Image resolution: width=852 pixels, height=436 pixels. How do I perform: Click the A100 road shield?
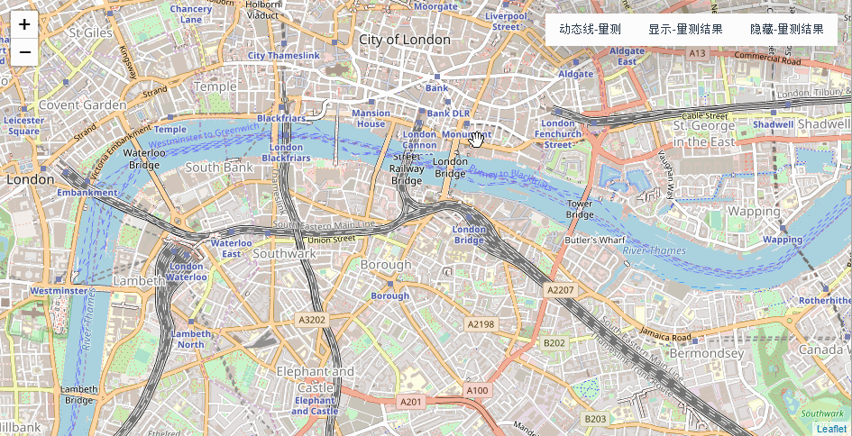[477, 390]
